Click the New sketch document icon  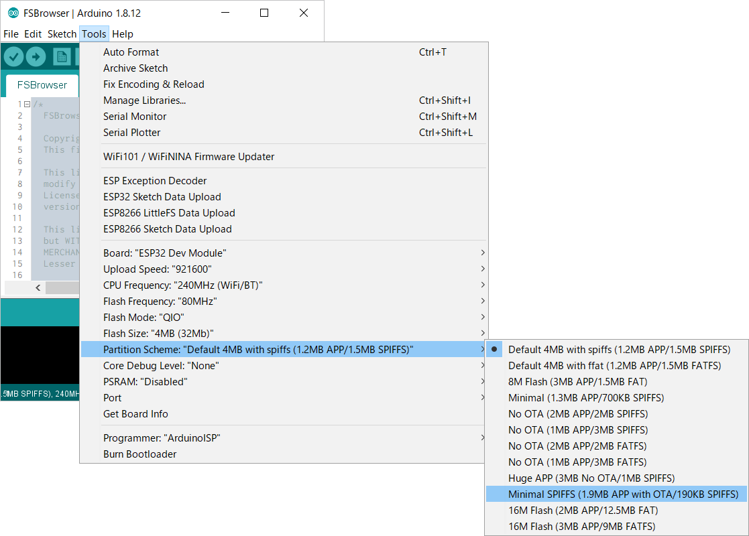(x=62, y=57)
